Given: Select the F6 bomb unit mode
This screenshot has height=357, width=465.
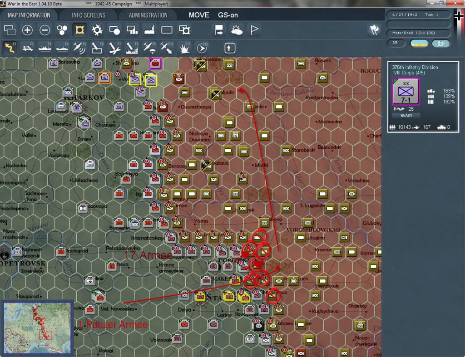Looking at the screenshot, I should pyautogui.click(x=97, y=48).
